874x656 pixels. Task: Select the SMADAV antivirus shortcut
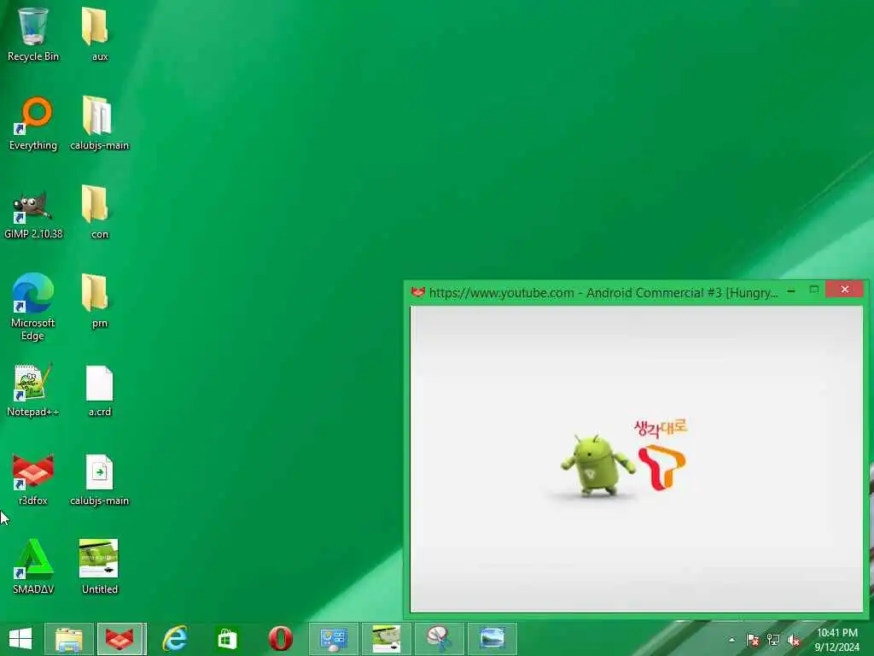[33, 567]
